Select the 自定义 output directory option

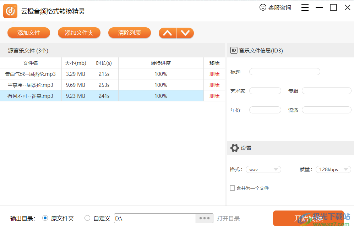pos(87,218)
